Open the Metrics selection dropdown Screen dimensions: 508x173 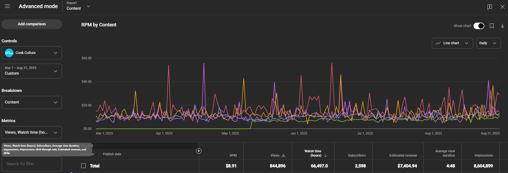coord(32,133)
